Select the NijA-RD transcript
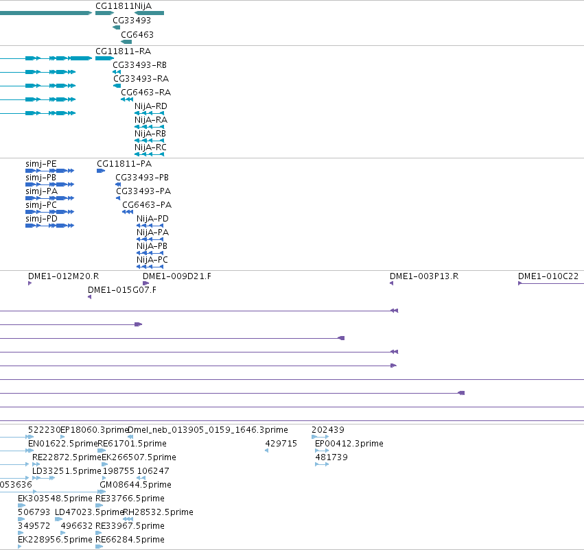 coord(151,106)
